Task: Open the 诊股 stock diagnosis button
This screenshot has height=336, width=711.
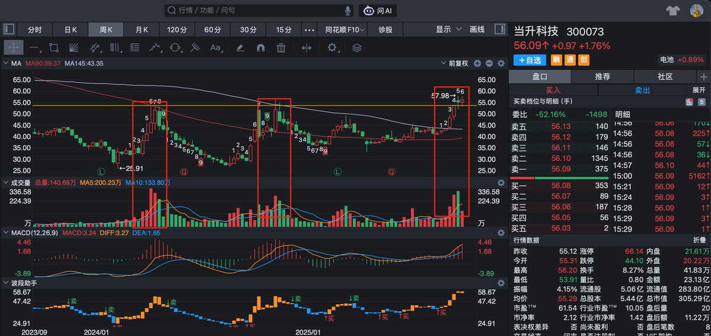Action: point(385,30)
